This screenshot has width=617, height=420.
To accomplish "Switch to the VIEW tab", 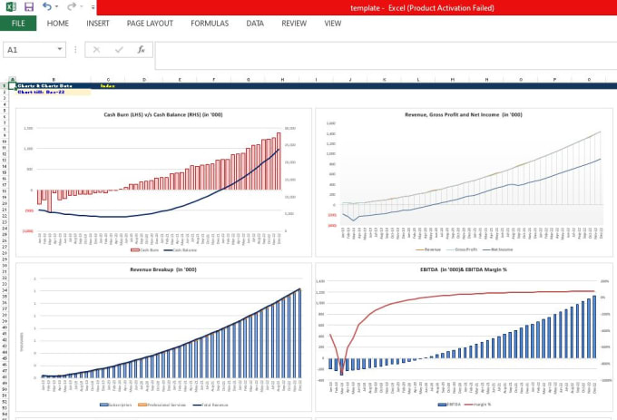I will pos(332,24).
